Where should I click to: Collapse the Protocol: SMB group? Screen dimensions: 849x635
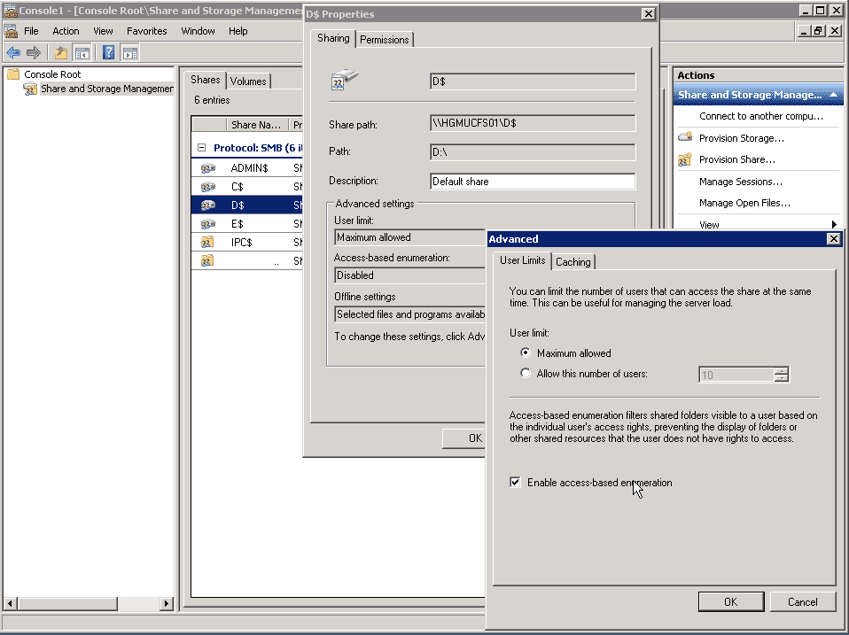(201, 148)
